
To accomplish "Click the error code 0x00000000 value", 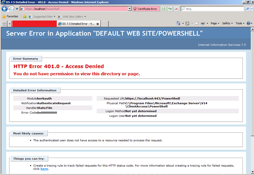I will 47,113.
